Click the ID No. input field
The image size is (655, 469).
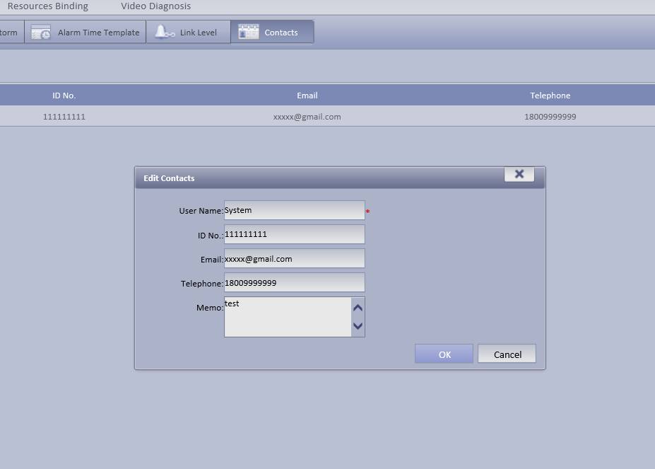tap(295, 234)
